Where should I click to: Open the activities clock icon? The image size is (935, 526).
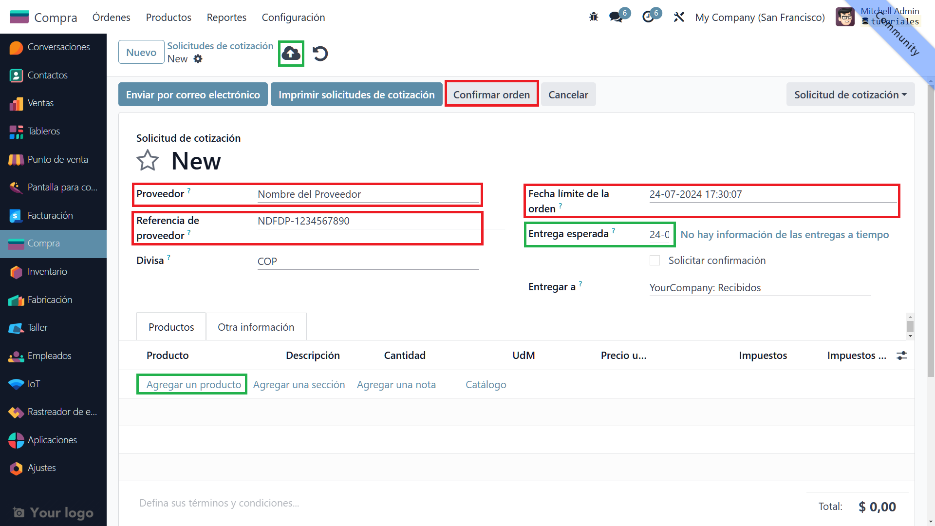click(648, 17)
